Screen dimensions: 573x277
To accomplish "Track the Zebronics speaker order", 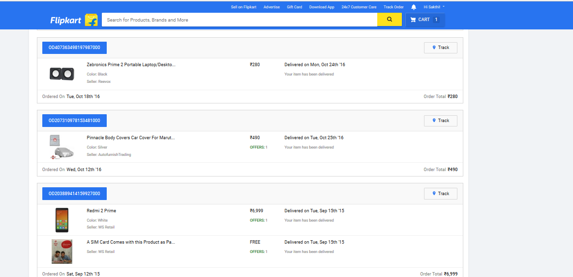I will pos(440,48).
